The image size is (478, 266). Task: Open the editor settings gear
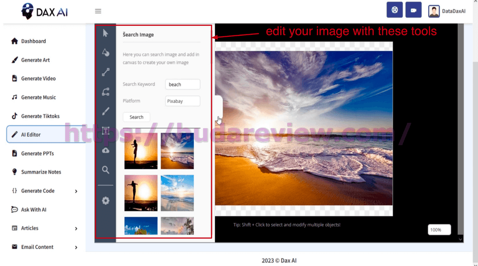106,201
